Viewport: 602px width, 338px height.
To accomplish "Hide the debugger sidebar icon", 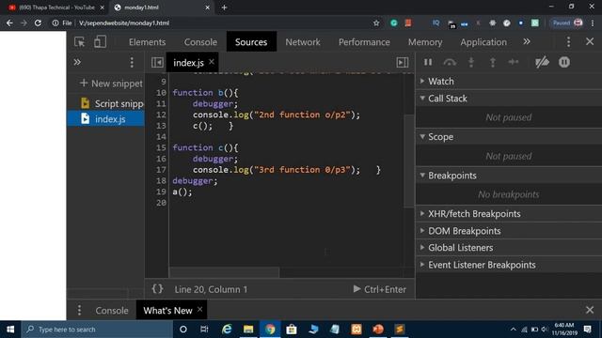I will 403,62.
